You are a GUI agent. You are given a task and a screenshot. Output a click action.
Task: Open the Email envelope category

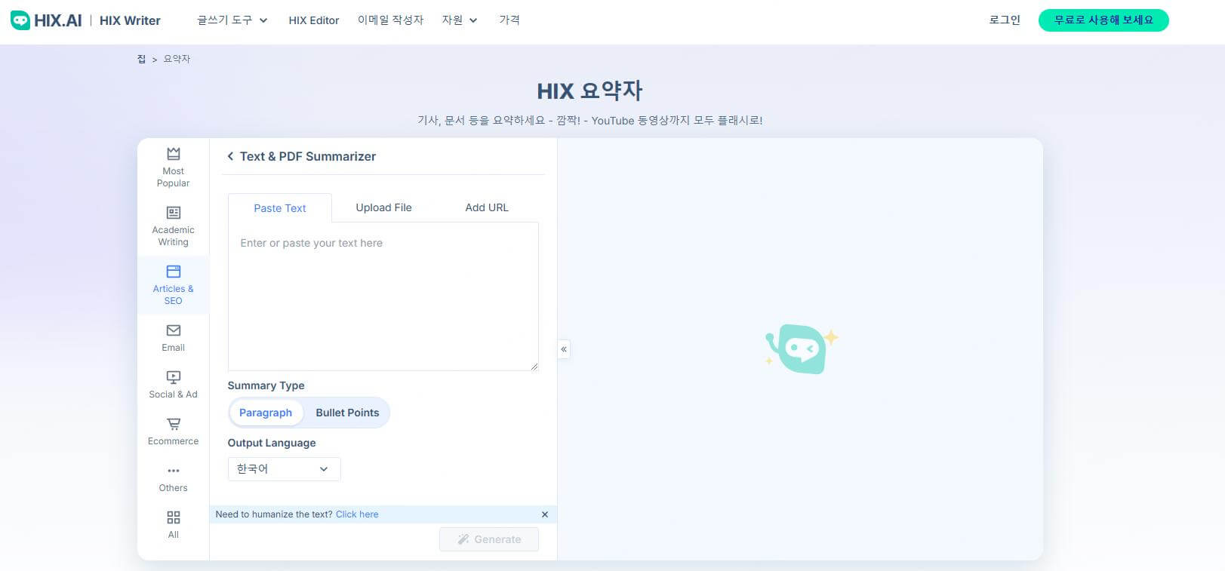(x=173, y=338)
